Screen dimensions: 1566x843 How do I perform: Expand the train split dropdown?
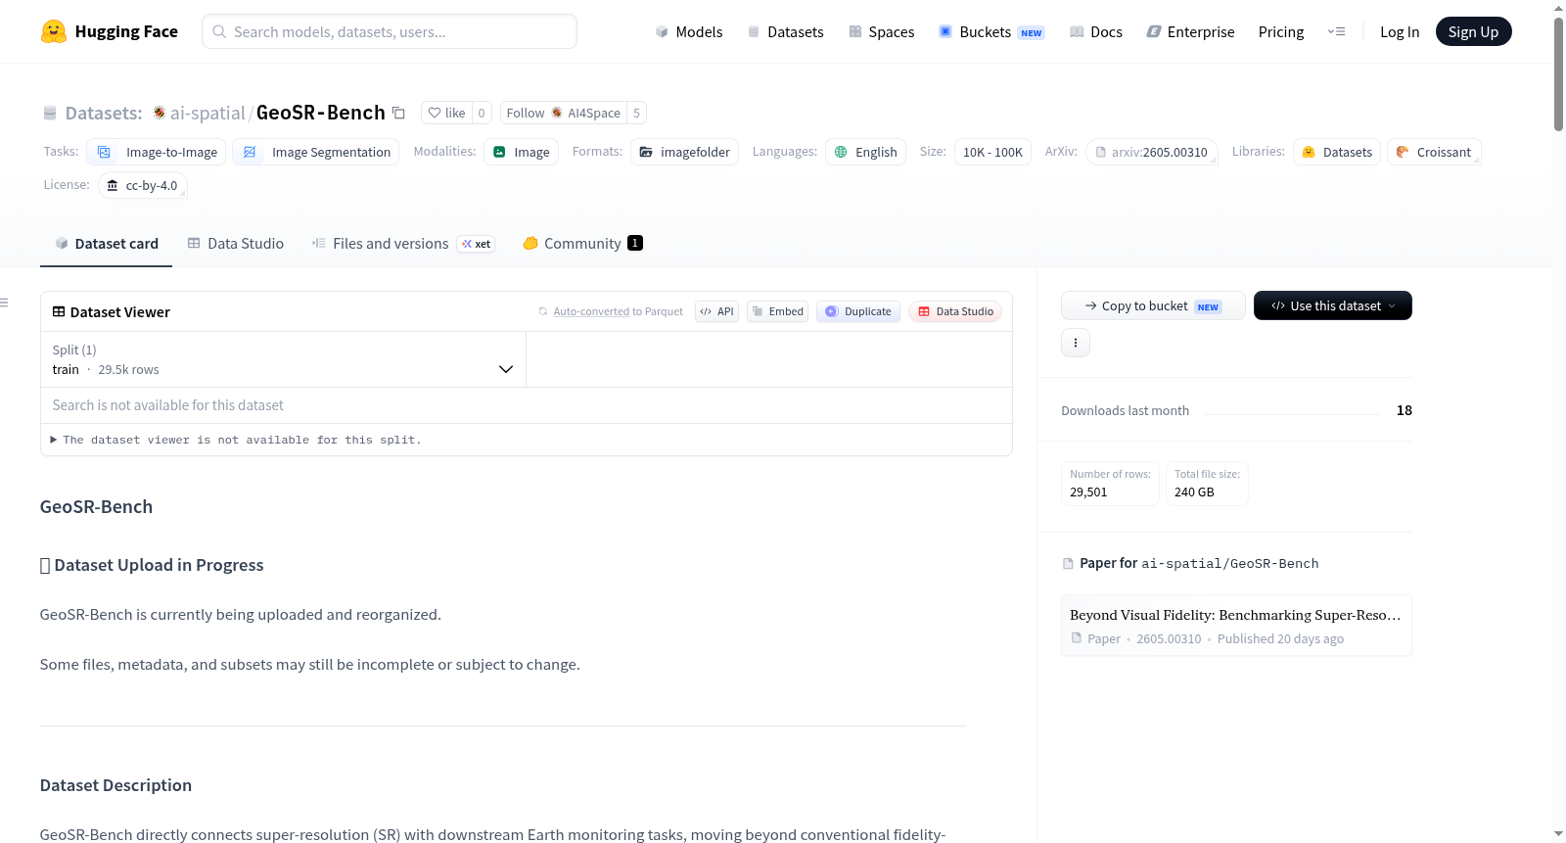[x=284, y=359]
